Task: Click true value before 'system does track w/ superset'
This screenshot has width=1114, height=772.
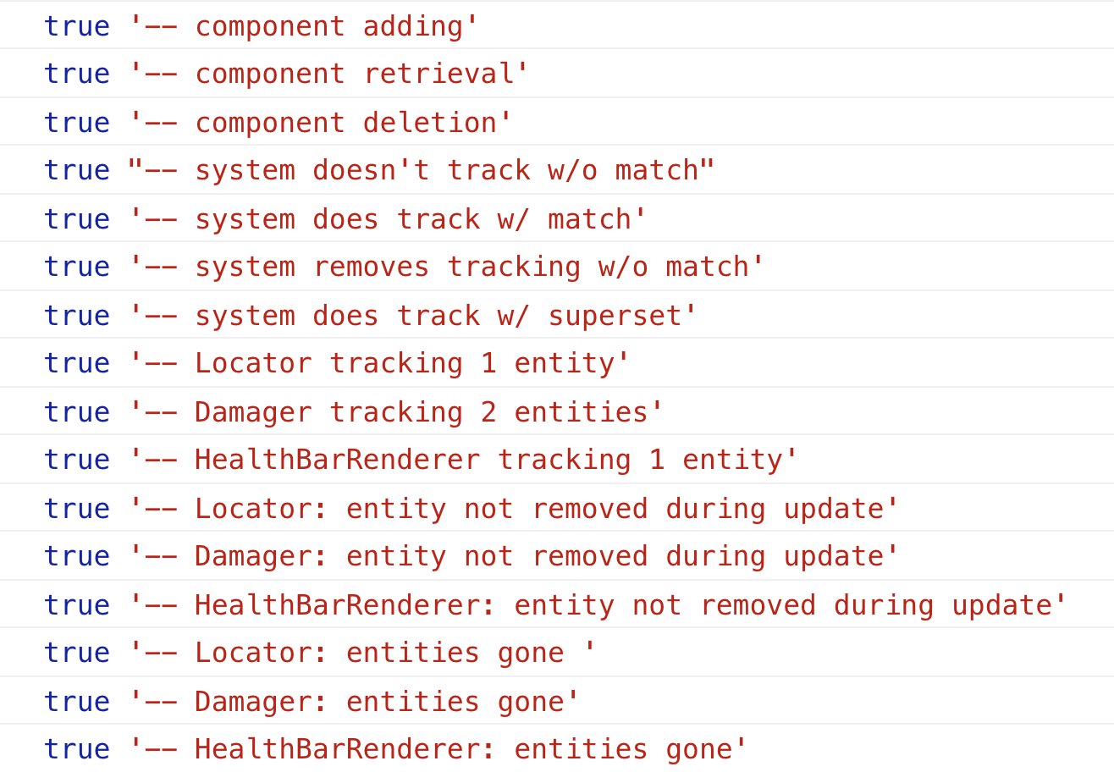Action: coord(76,316)
